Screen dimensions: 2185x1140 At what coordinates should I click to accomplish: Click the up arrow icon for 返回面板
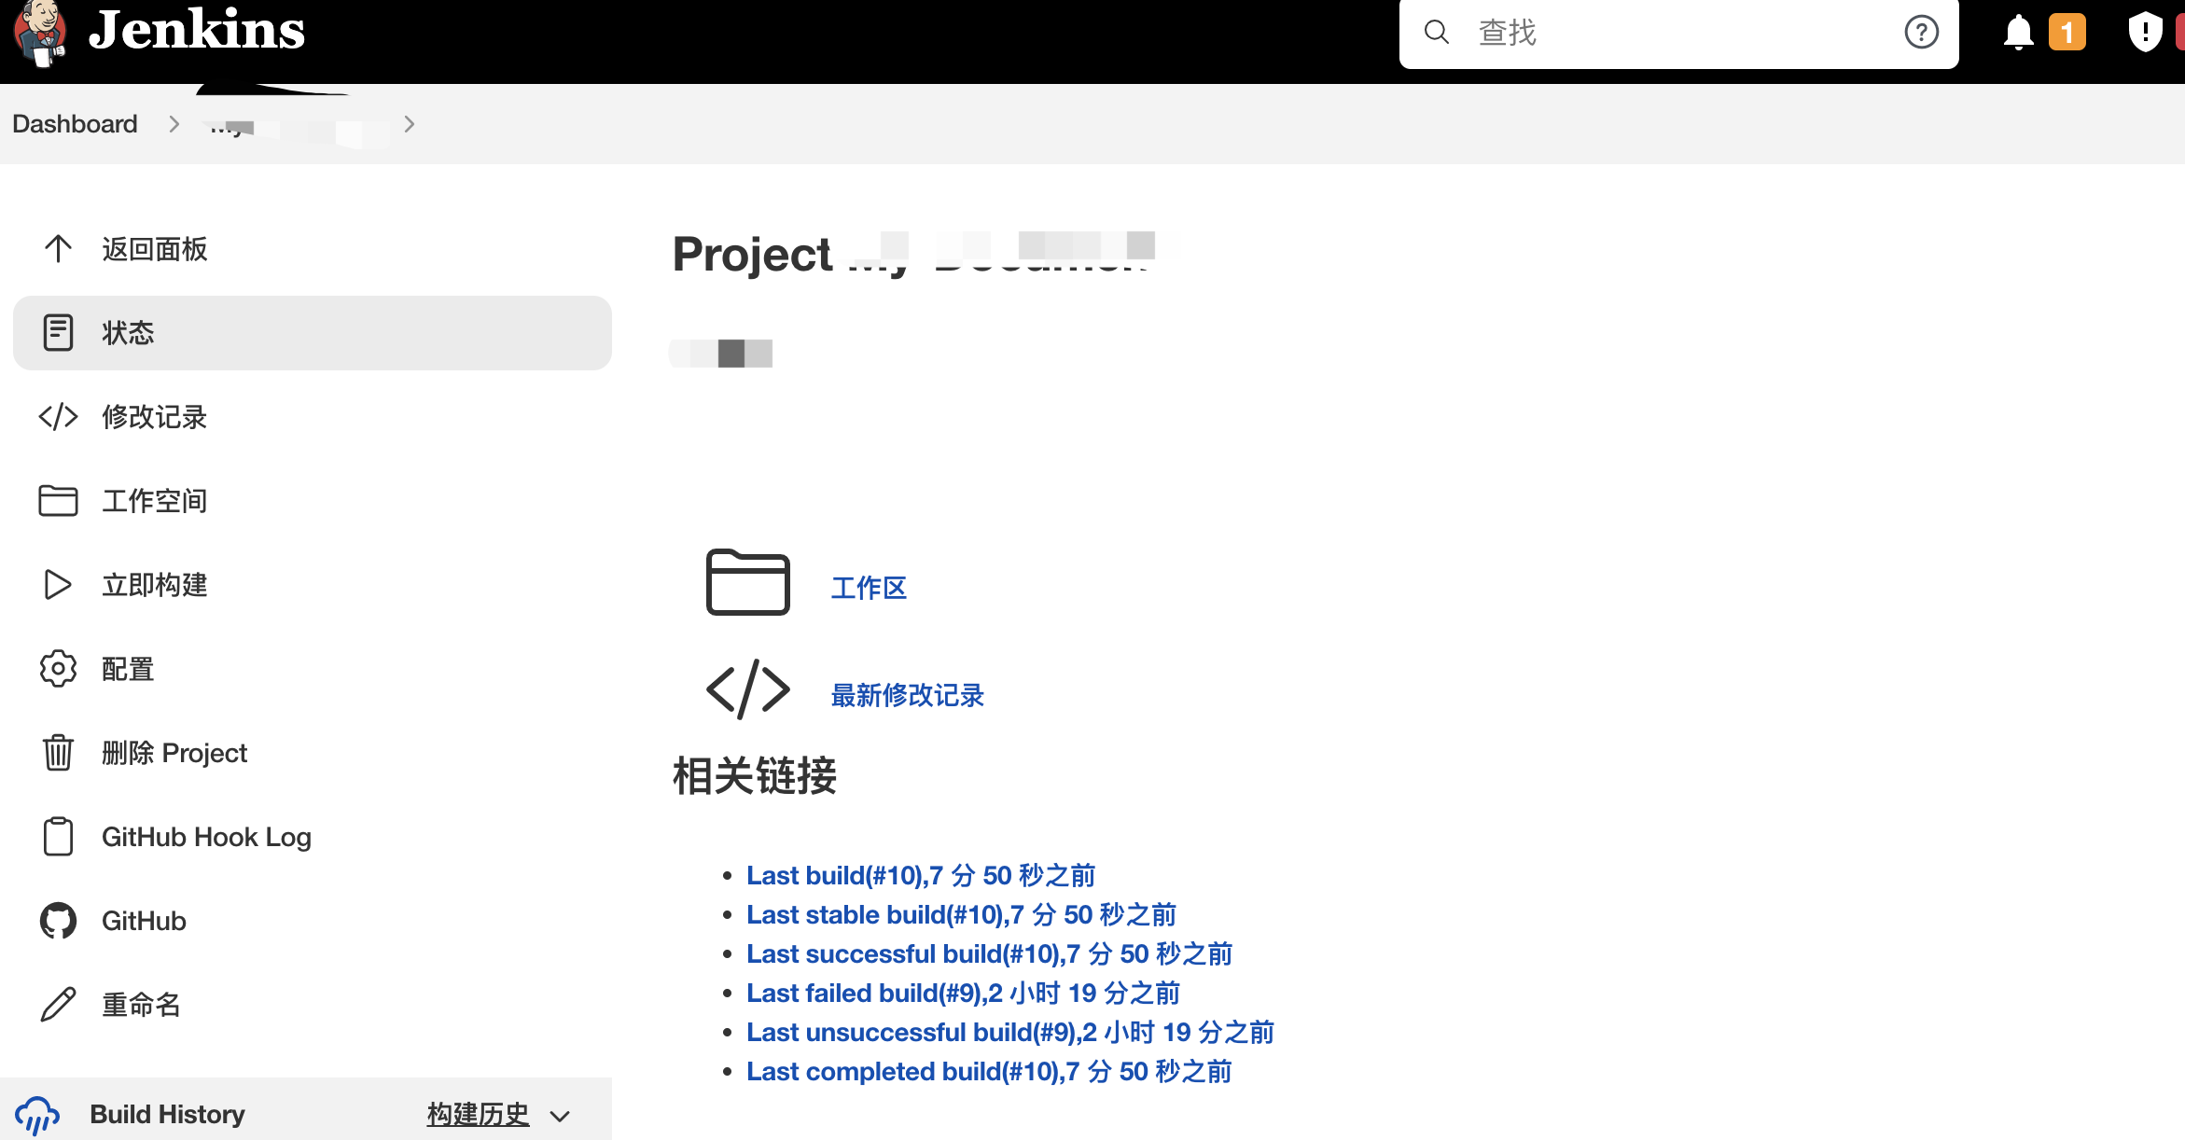coord(58,249)
